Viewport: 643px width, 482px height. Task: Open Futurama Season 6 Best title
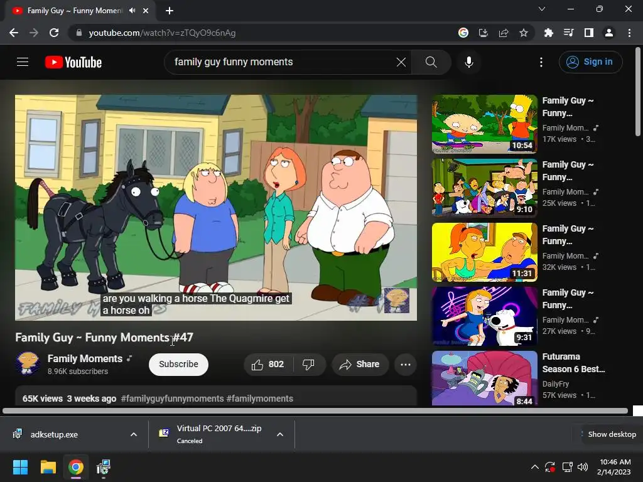pos(573,363)
